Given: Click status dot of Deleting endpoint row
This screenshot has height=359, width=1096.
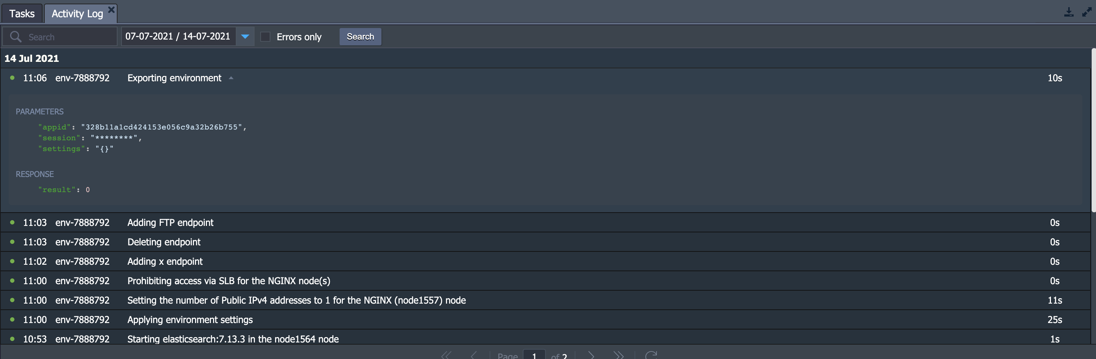Looking at the screenshot, I should (x=12, y=242).
